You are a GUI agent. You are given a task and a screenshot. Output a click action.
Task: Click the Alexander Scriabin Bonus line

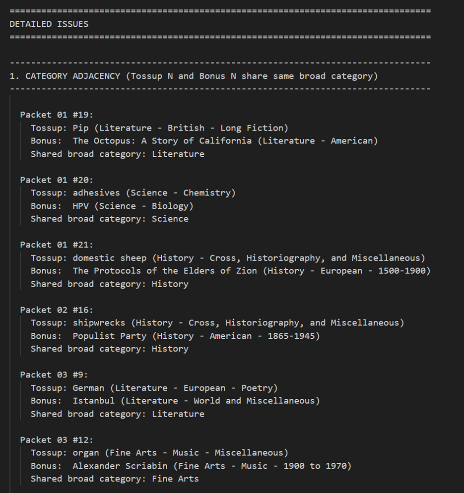point(191,466)
